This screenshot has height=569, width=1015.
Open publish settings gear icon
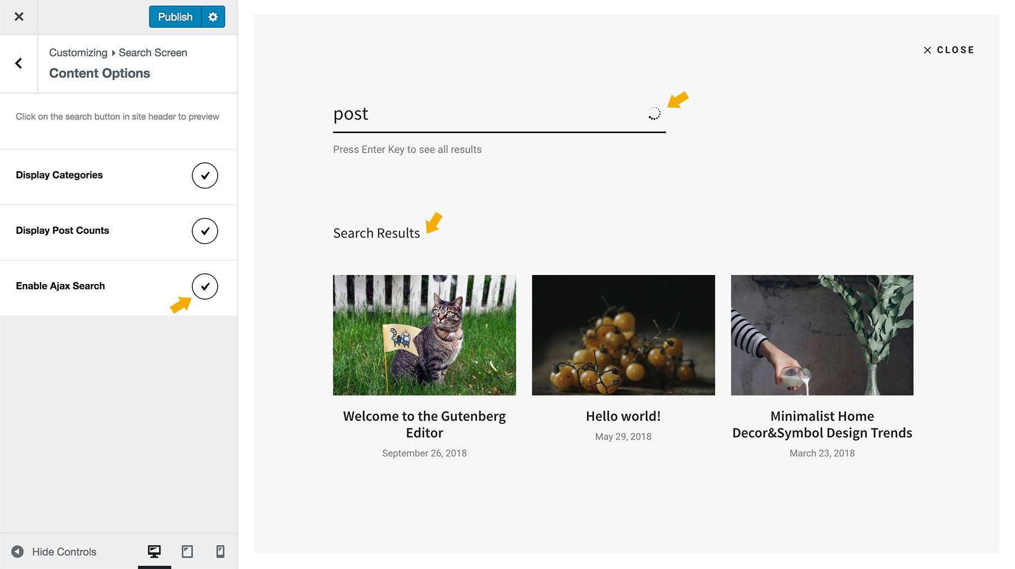213,17
